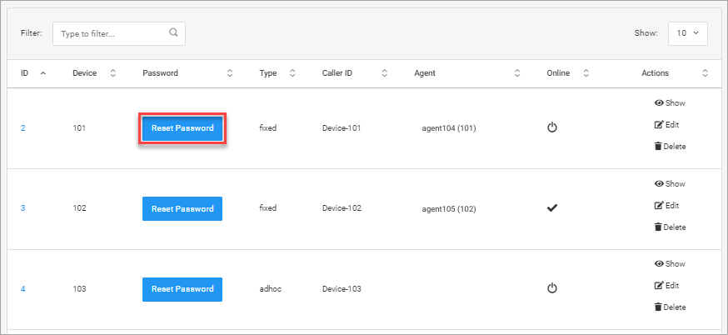Show details for device 103
728x335 pixels.
pos(670,264)
